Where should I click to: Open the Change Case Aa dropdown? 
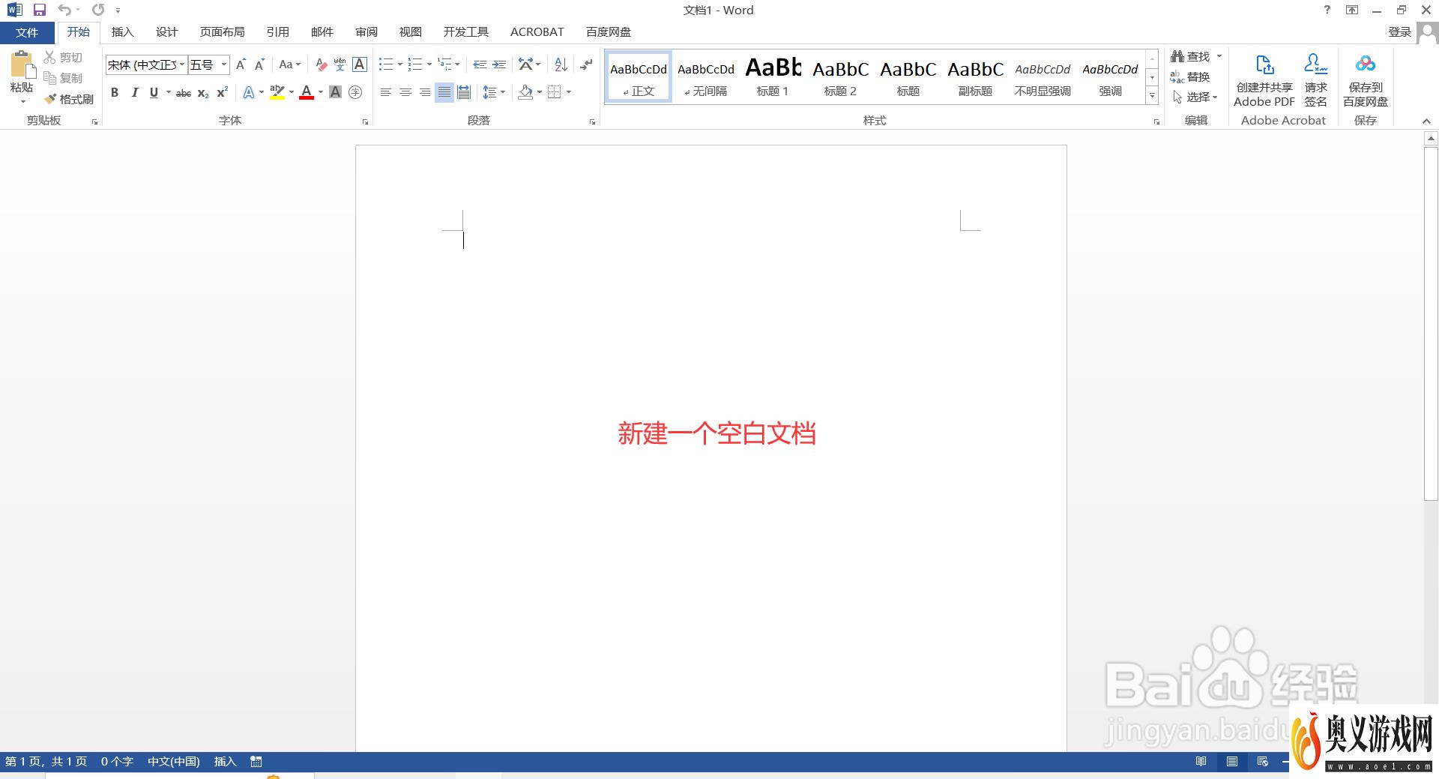tap(290, 64)
